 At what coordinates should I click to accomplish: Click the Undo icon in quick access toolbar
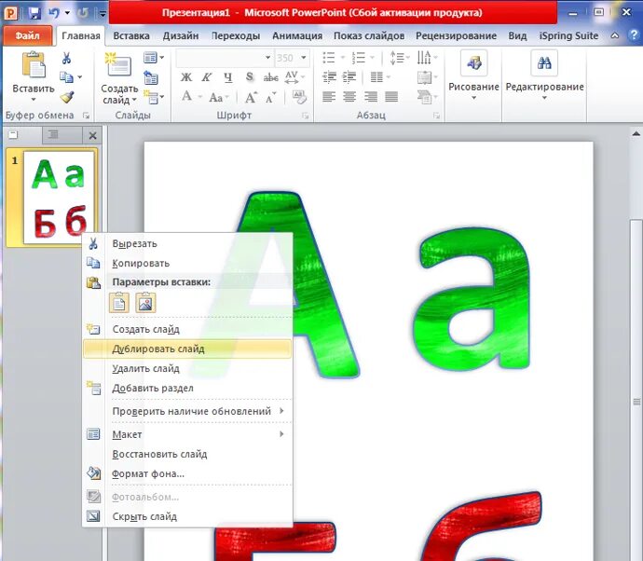click(x=54, y=13)
